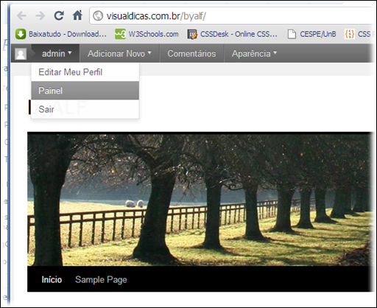Viewport: 377px width, 308px height.
Task: Open the CSS curly braces bookmark
Action: click(x=359, y=34)
